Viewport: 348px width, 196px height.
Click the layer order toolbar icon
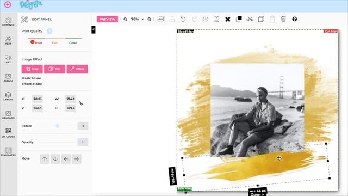(x=239, y=19)
